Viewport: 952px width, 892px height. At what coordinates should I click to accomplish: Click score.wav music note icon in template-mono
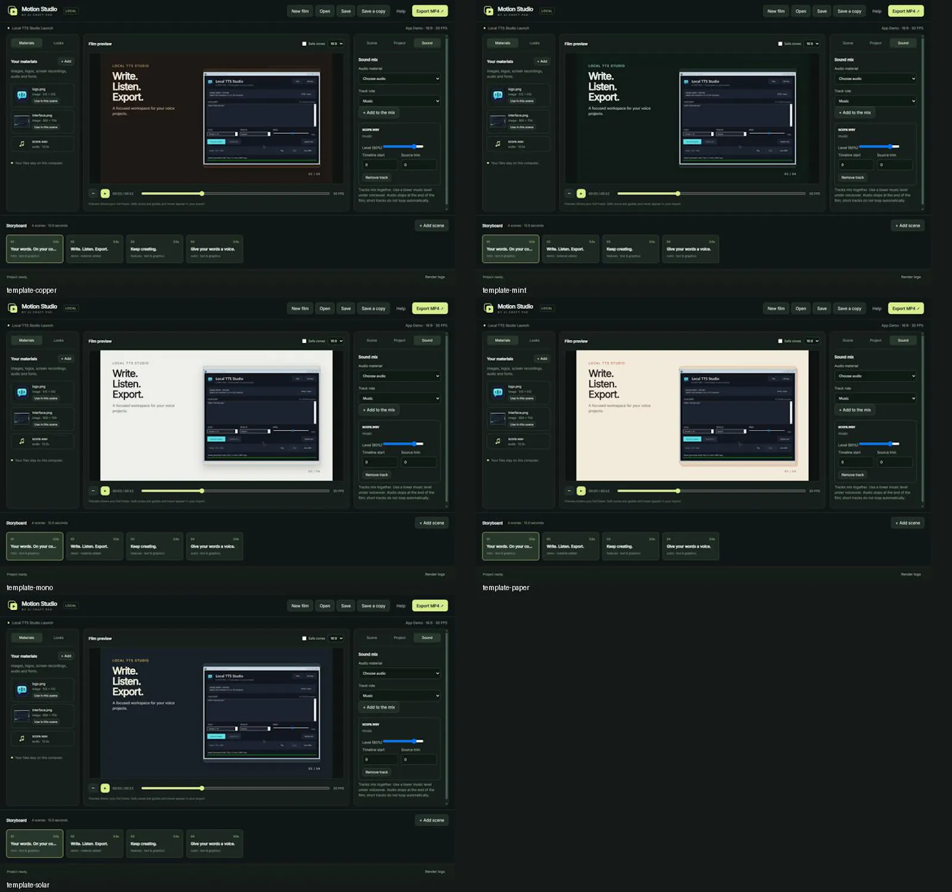click(x=22, y=441)
